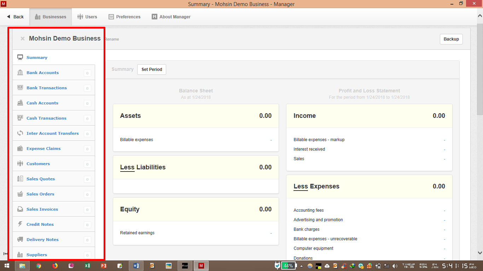Click the Computer equipment expense row

click(x=369, y=248)
